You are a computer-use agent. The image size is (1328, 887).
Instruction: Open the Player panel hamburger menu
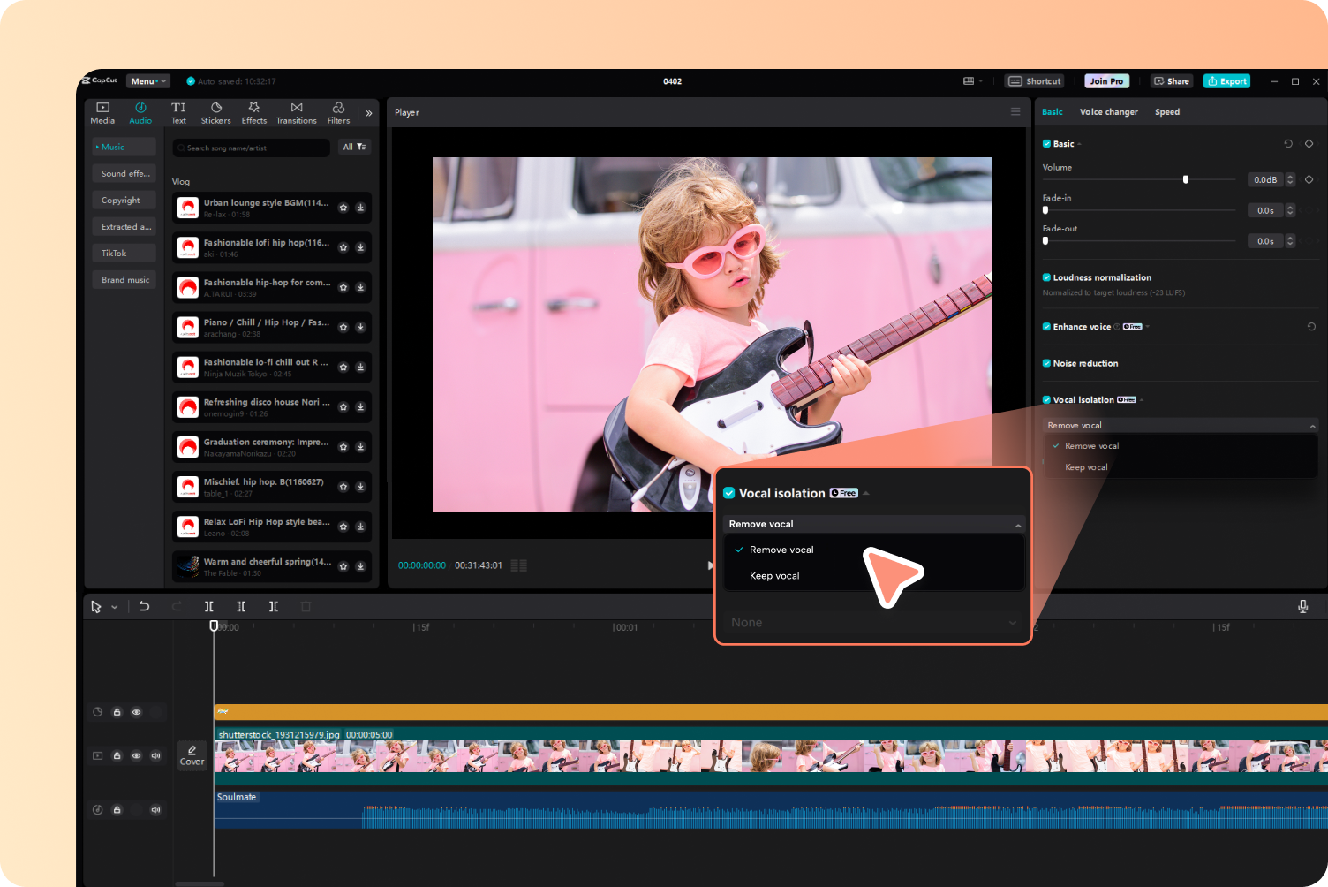pyautogui.click(x=1015, y=112)
